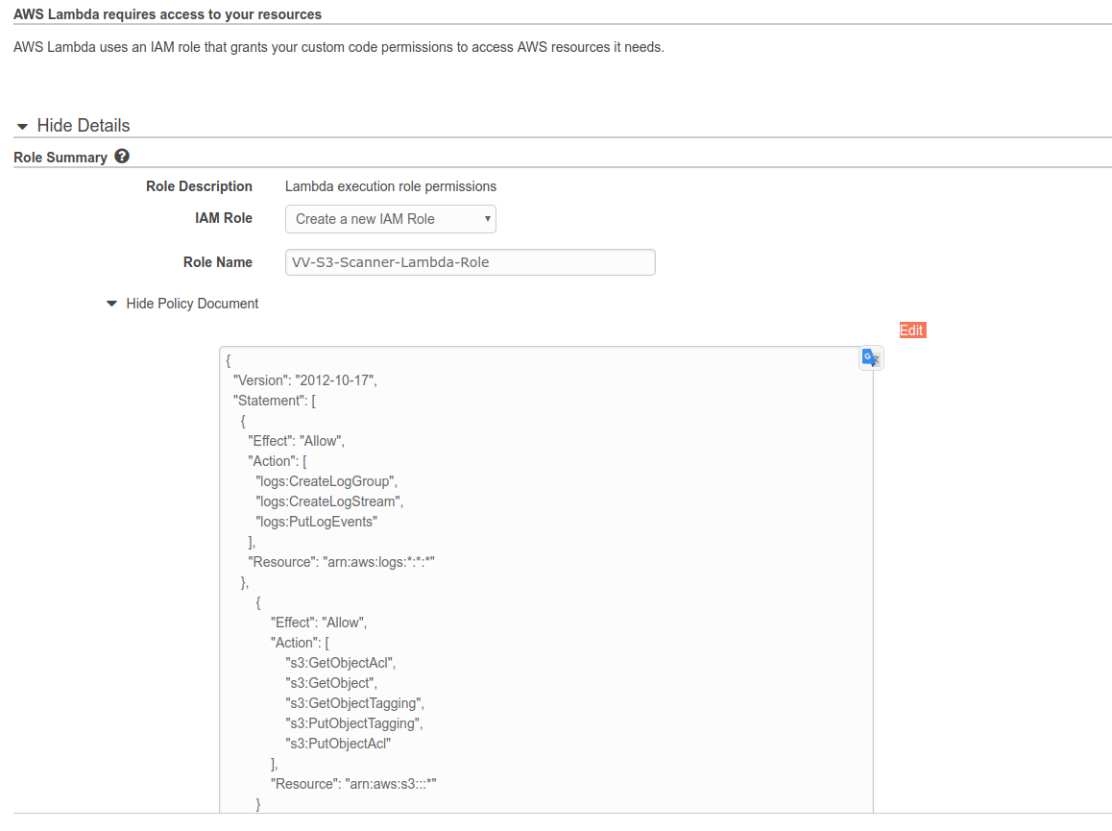Click the "Hide Policy Document" label text
The image size is (1112, 831).
tap(192, 304)
